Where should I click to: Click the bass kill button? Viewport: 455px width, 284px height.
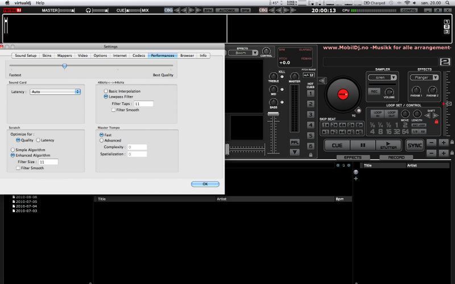282,102
